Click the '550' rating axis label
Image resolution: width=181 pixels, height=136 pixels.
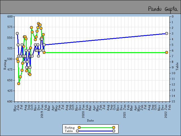10,38
